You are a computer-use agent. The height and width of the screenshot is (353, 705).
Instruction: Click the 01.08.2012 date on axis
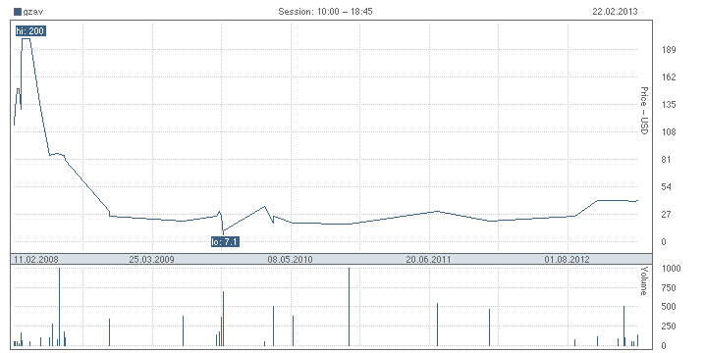click(567, 259)
